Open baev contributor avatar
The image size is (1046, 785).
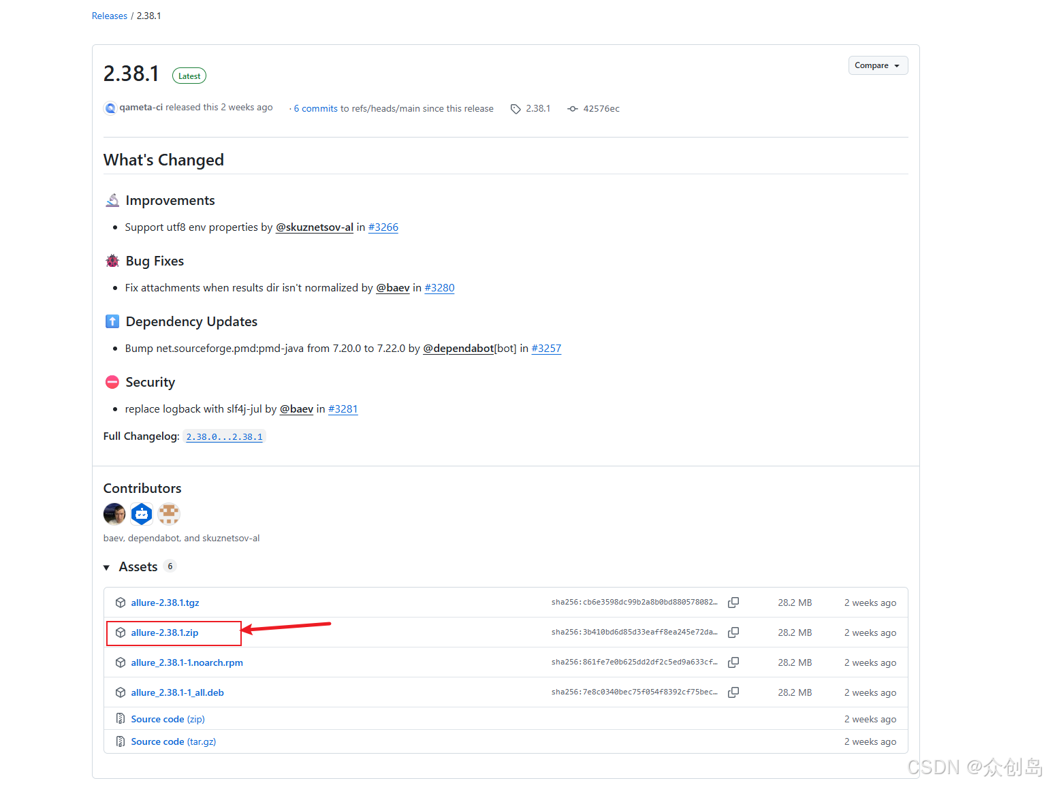click(x=114, y=514)
